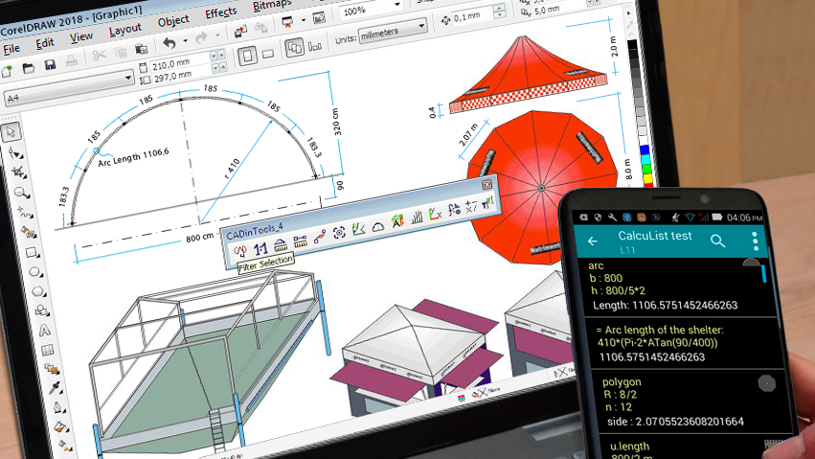Open the Units millimeters dropdown
The width and height of the screenshot is (815, 459).
point(421,25)
